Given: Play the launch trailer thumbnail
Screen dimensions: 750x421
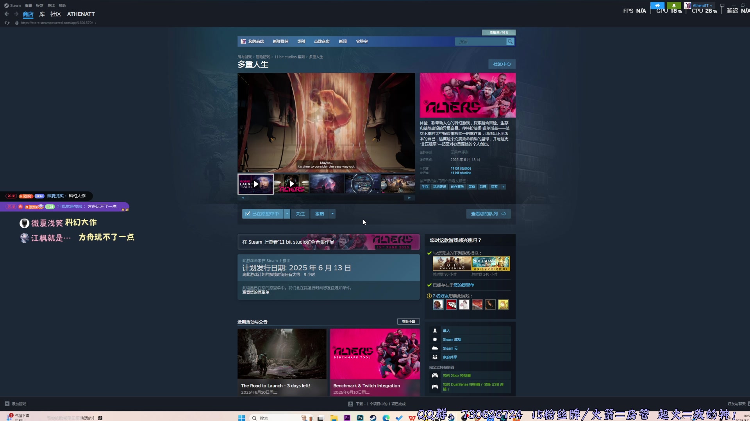Looking at the screenshot, I should [256, 184].
